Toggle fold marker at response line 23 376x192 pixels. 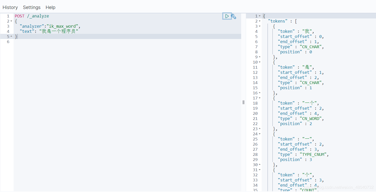point(260,129)
